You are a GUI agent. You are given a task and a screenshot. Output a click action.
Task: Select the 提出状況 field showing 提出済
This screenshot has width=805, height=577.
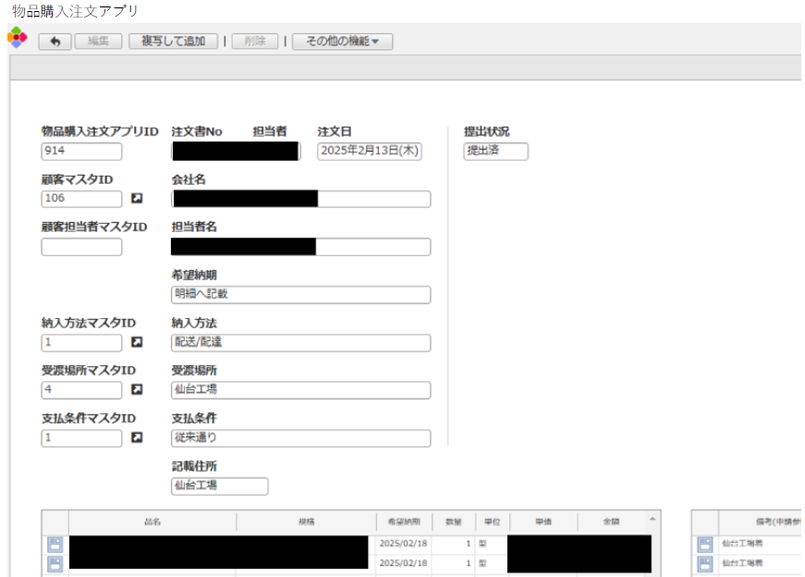495,152
